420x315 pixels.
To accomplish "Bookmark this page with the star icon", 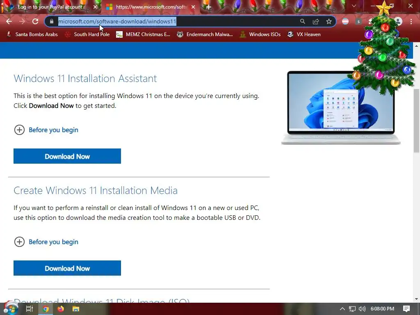I will click(x=329, y=21).
